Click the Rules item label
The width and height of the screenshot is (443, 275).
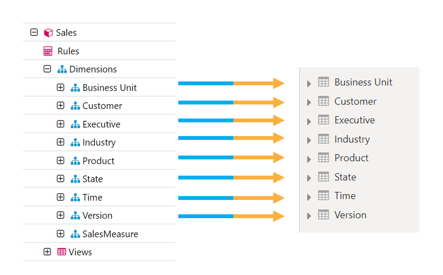pos(68,51)
